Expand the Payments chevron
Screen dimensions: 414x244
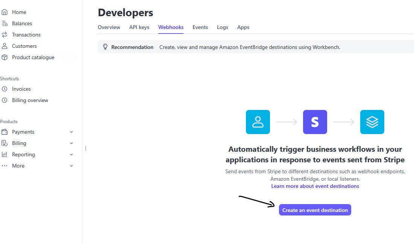click(x=71, y=132)
